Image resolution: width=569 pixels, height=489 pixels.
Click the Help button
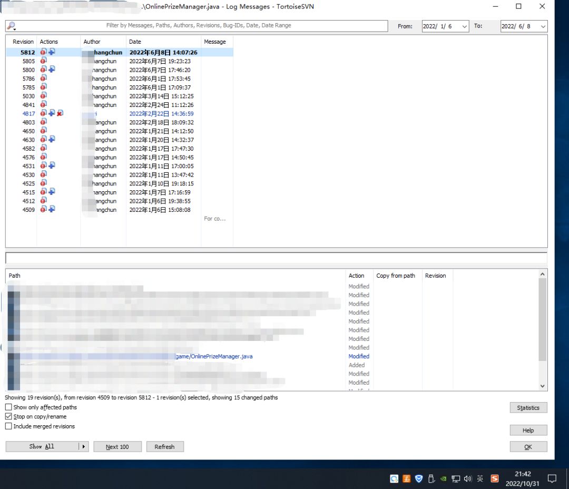(x=528, y=430)
